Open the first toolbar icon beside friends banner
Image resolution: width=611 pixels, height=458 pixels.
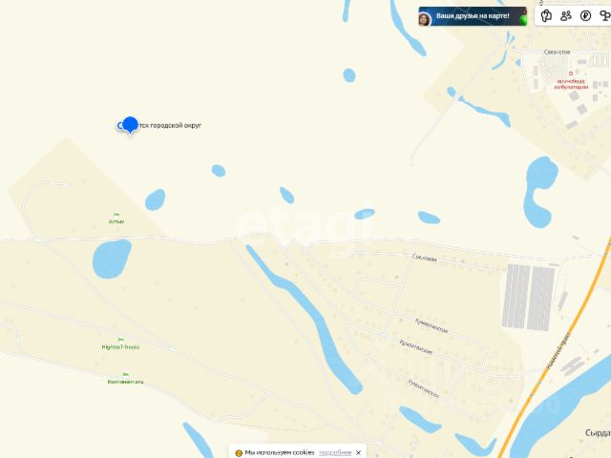tap(546, 15)
